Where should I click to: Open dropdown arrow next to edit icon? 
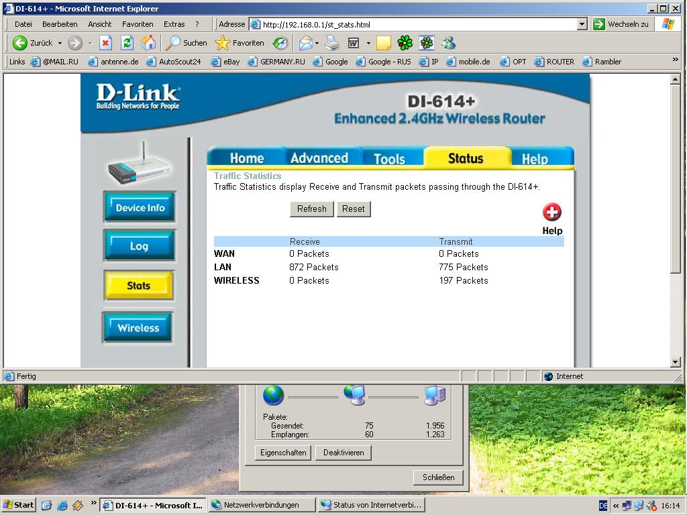[368, 44]
